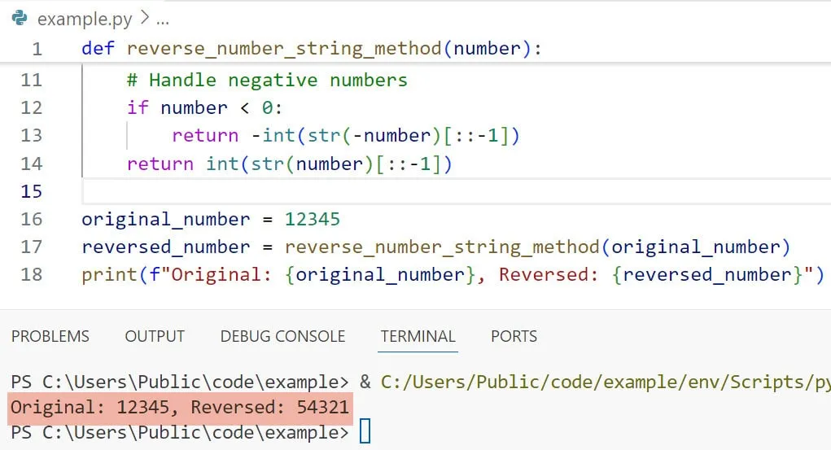Click the "# Handle negative numbers" comment
This screenshot has width=831, height=450.
(267, 81)
